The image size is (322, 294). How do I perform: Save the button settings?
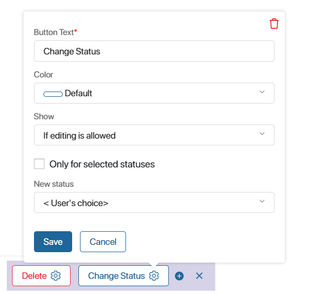53,242
